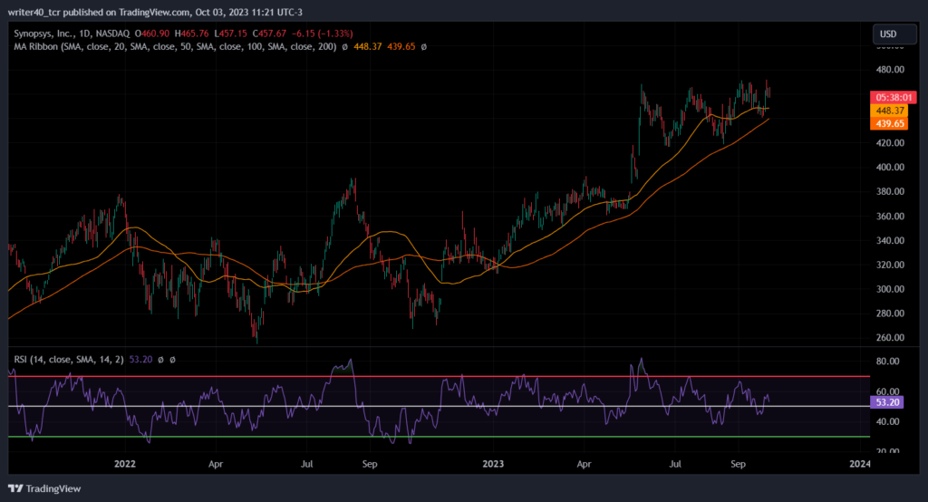
Task: Select the low value L457.15
Action: [231, 34]
